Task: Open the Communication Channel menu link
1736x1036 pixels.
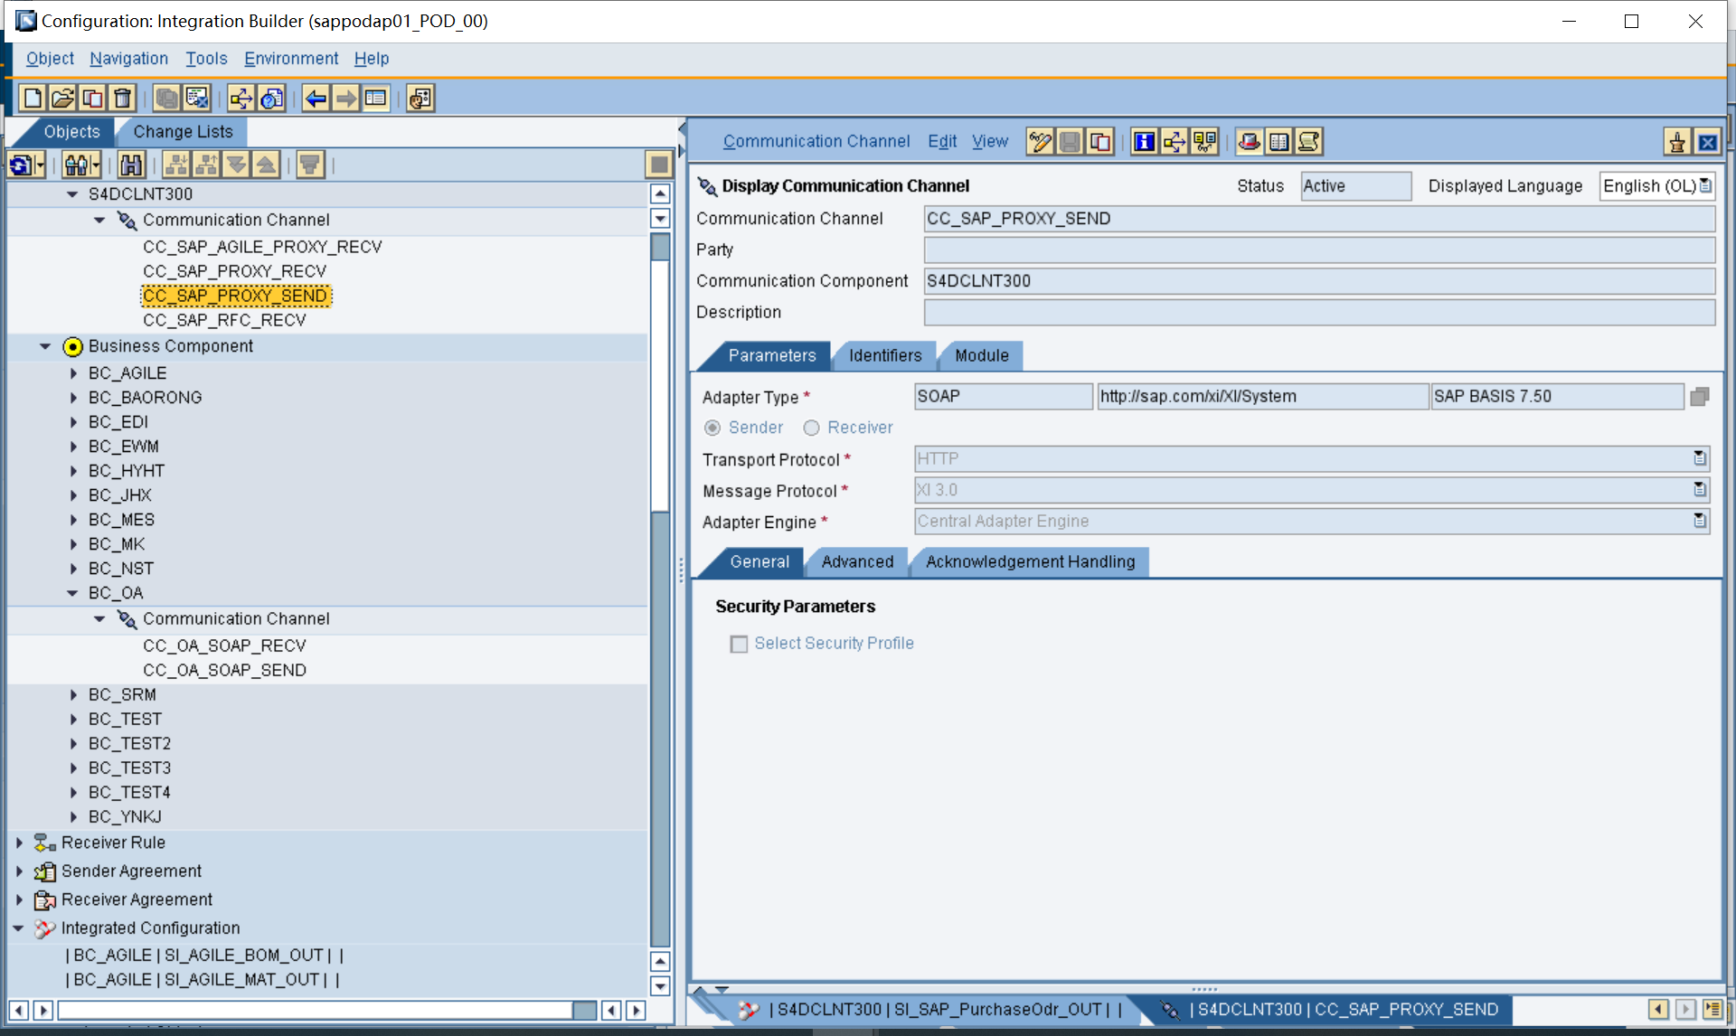Action: [x=816, y=142]
